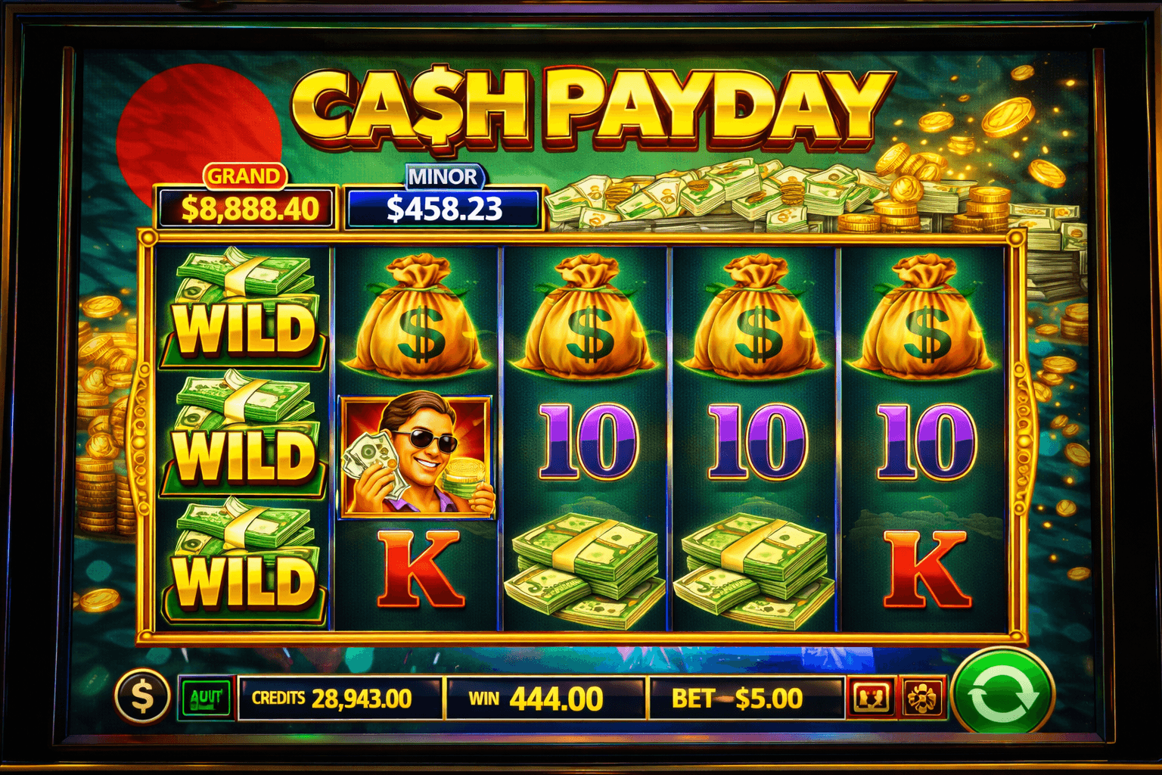
Task: Click the red flower icon button
Action: click(922, 697)
